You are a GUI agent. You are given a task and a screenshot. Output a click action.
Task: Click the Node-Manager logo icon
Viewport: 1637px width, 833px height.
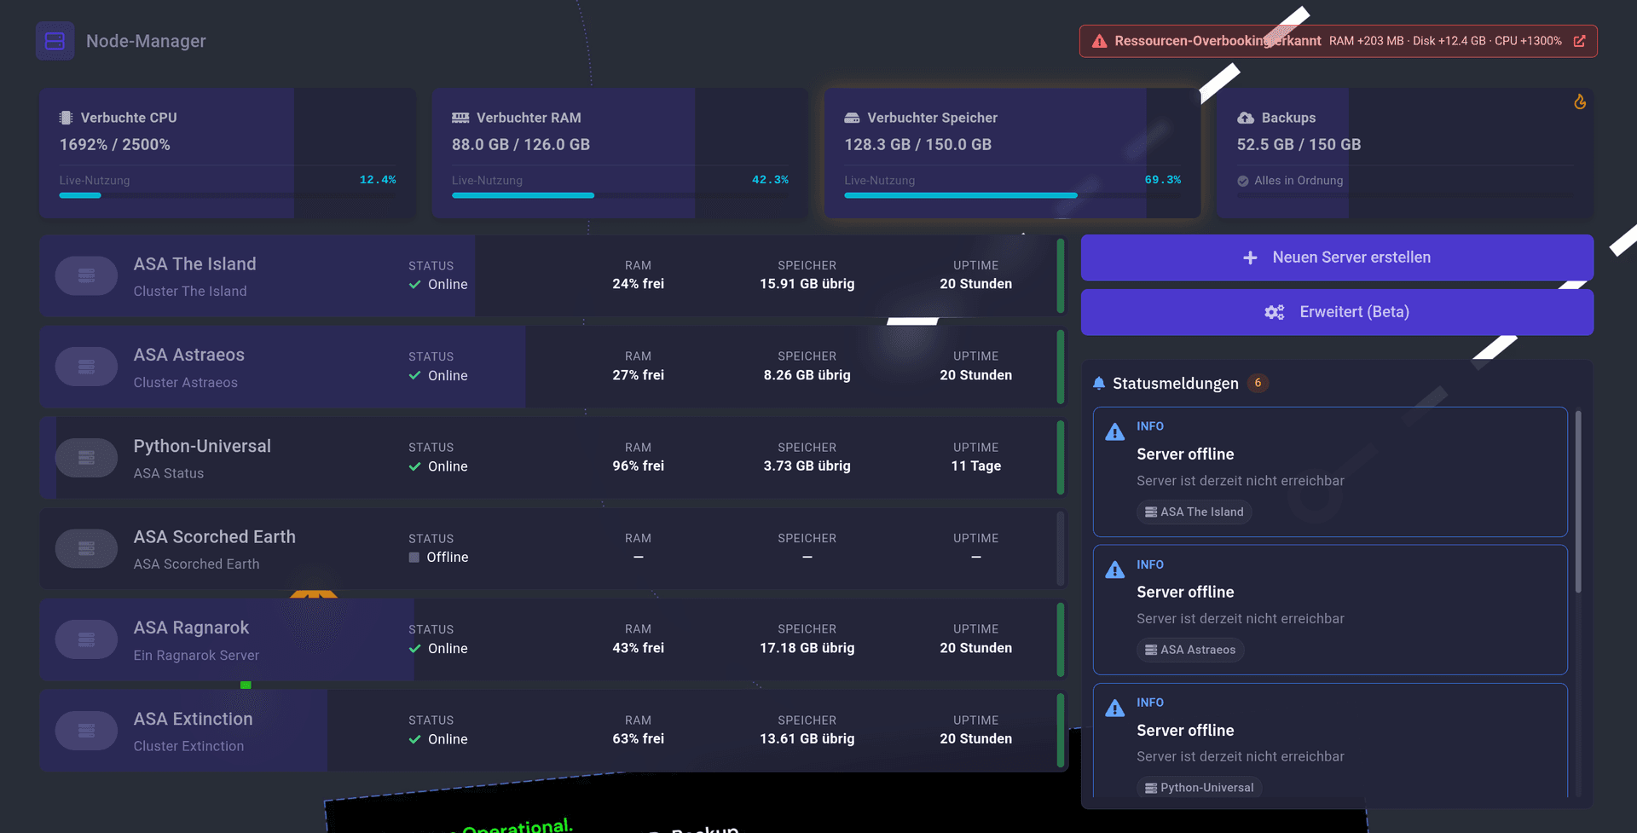click(55, 41)
